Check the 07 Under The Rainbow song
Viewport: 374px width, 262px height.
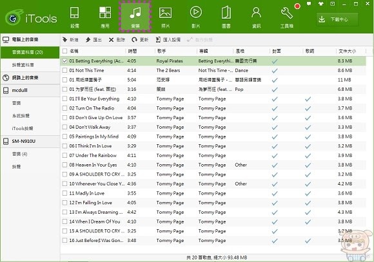[x=64, y=155]
